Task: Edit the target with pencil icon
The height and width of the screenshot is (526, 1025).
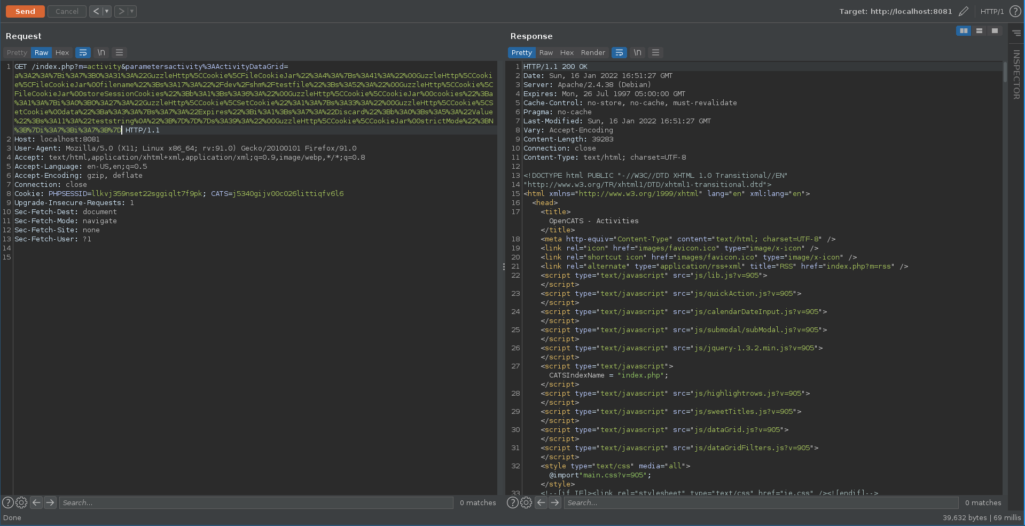Action: [x=964, y=11]
